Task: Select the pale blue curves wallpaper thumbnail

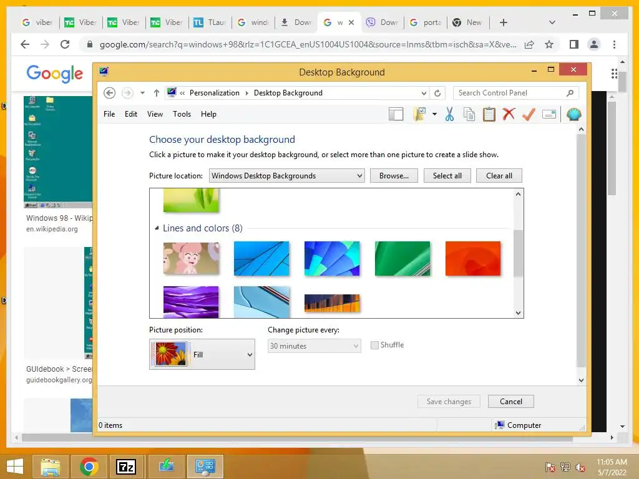Action: tap(261, 302)
